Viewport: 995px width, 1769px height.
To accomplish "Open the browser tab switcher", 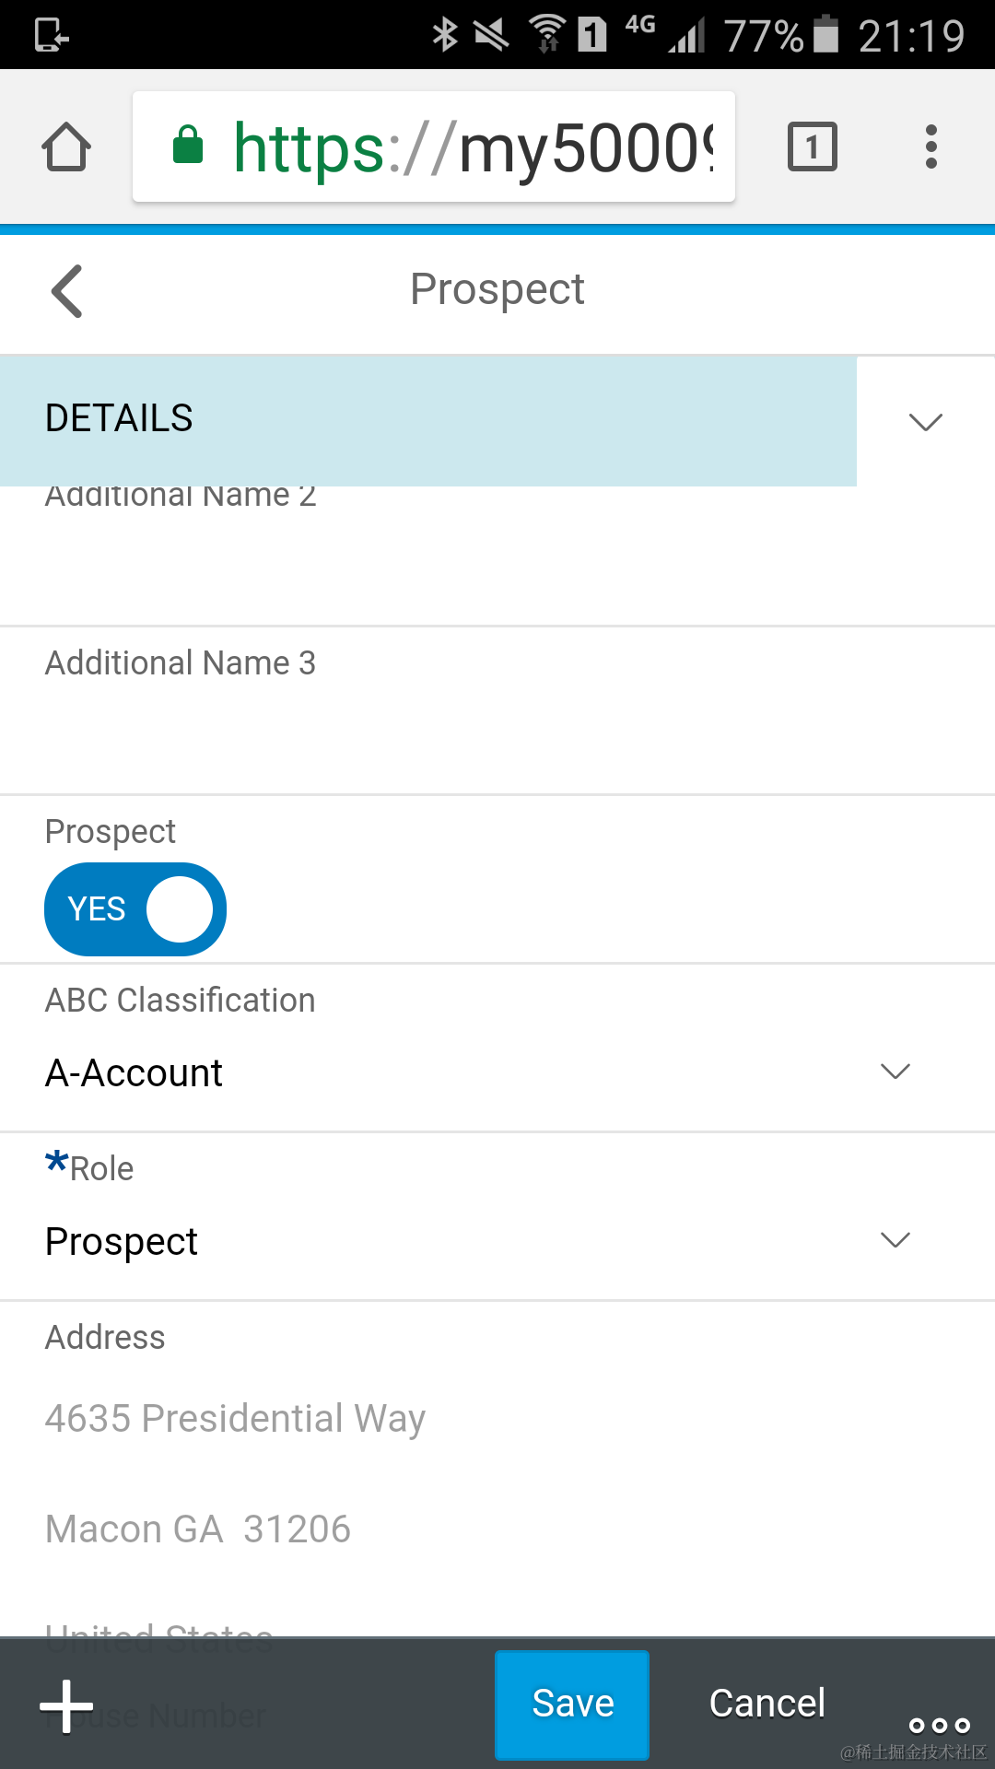I will click(x=812, y=146).
